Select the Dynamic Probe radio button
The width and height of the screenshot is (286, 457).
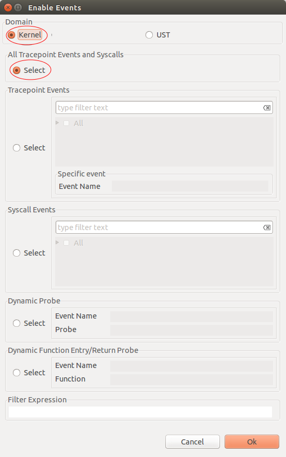(x=17, y=323)
